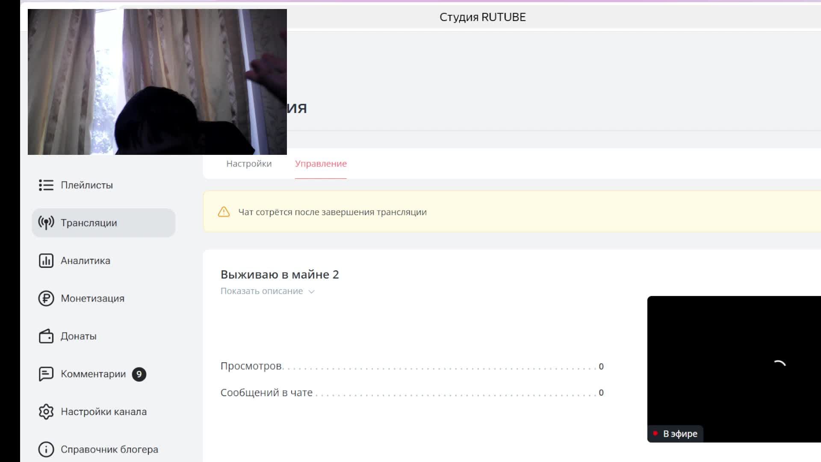This screenshot has width=821, height=462.
Task: Click the Монетизация ruble coin icon
Action: tap(46, 298)
